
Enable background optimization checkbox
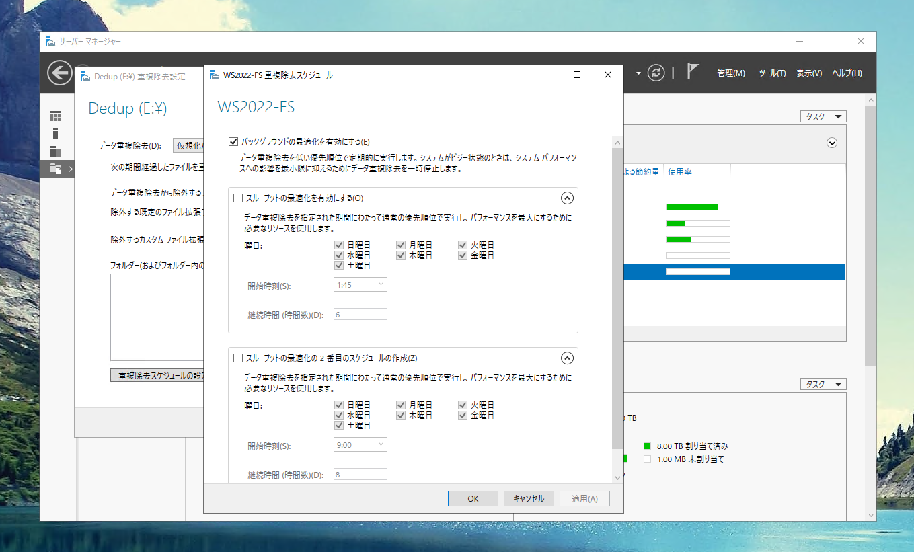click(x=233, y=142)
